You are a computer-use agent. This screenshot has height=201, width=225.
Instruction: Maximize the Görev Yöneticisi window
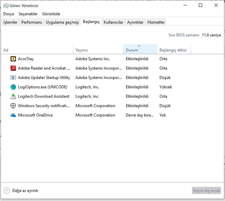tap(200, 5)
